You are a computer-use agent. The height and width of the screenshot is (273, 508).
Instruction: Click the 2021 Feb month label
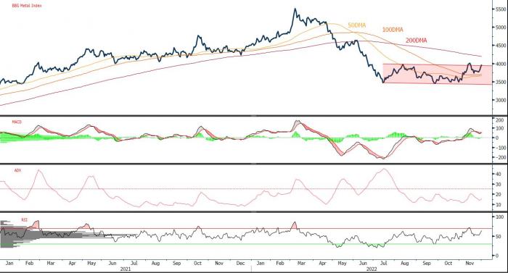(29, 263)
